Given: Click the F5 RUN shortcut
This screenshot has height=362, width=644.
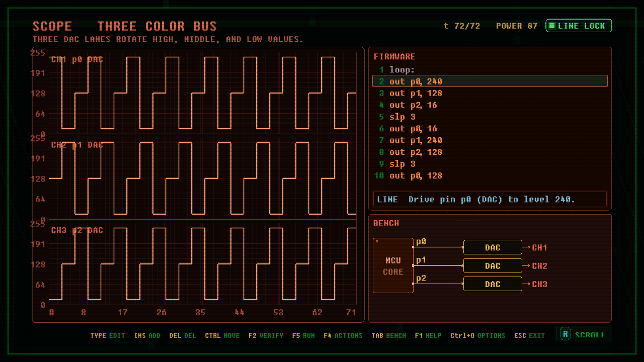Looking at the screenshot, I should [303, 335].
